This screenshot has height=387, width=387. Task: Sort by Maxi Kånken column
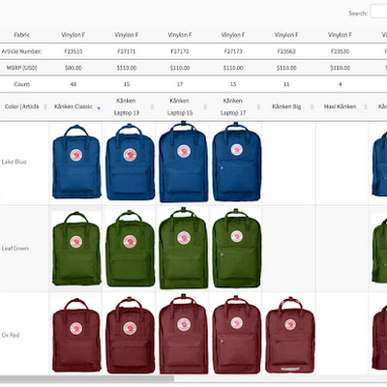(x=342, y=106)
